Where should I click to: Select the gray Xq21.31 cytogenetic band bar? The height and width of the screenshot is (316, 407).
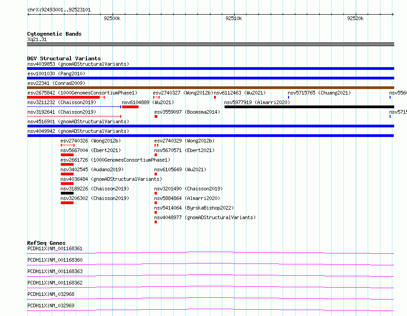click(210, 44)
